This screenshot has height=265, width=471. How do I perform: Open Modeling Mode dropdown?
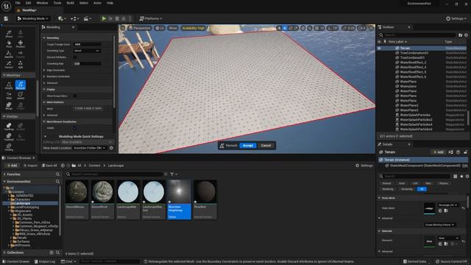click(32, 18)
